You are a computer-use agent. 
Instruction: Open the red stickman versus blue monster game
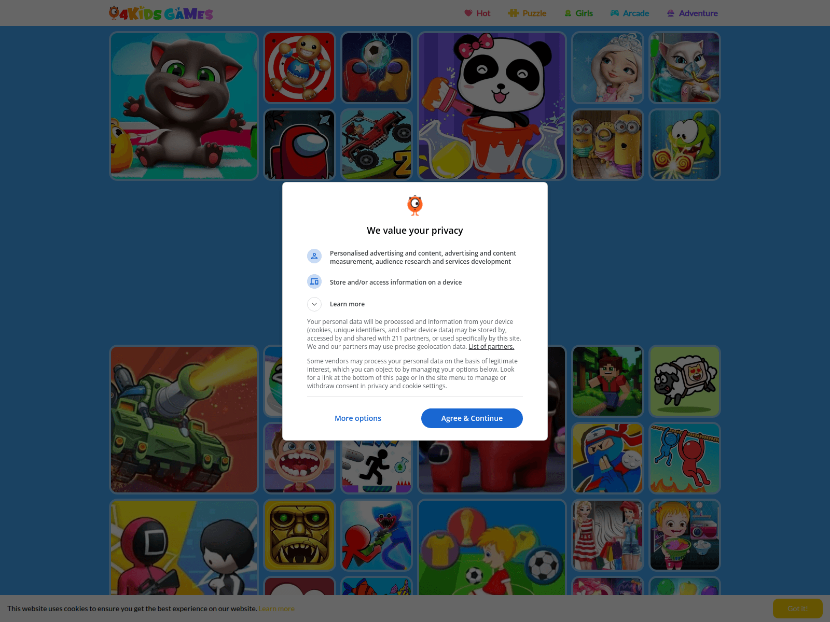tap(377, 535)
